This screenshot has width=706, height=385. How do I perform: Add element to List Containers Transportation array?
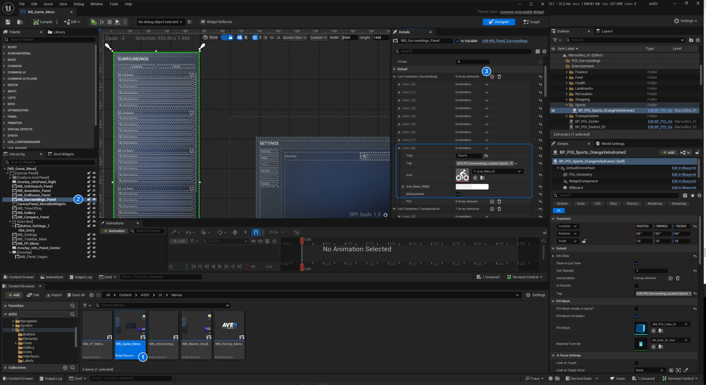tap(492, 209)
